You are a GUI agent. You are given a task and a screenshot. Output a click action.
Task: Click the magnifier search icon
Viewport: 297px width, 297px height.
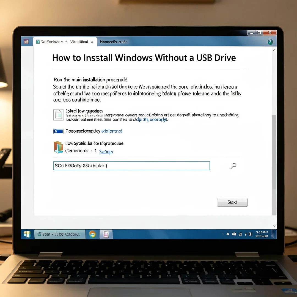[x=233, y=166]
